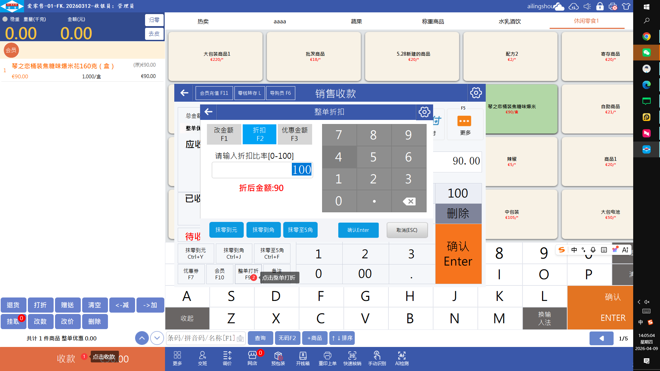660x371 pixels.
Task: Switch to 优惠金额 F3 mode
Action: 295,134
